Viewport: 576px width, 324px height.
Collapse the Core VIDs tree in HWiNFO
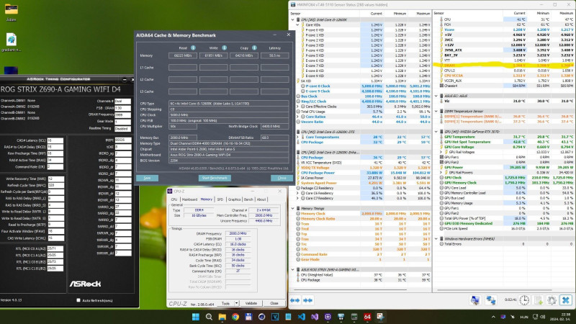pos(298,24)
